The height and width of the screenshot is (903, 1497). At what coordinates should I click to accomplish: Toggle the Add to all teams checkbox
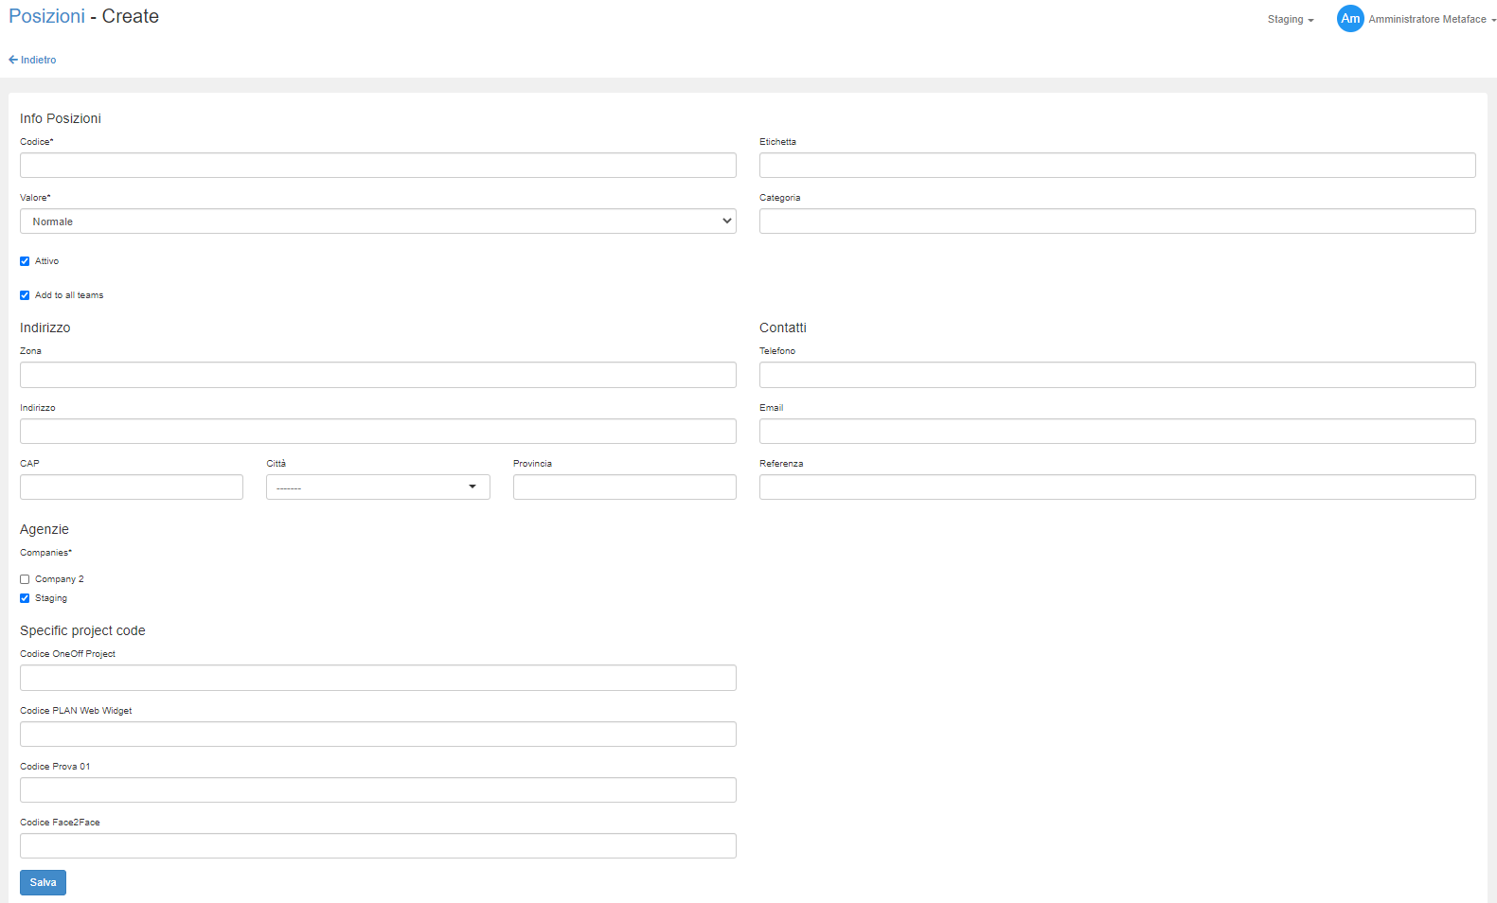pos(25,295)
